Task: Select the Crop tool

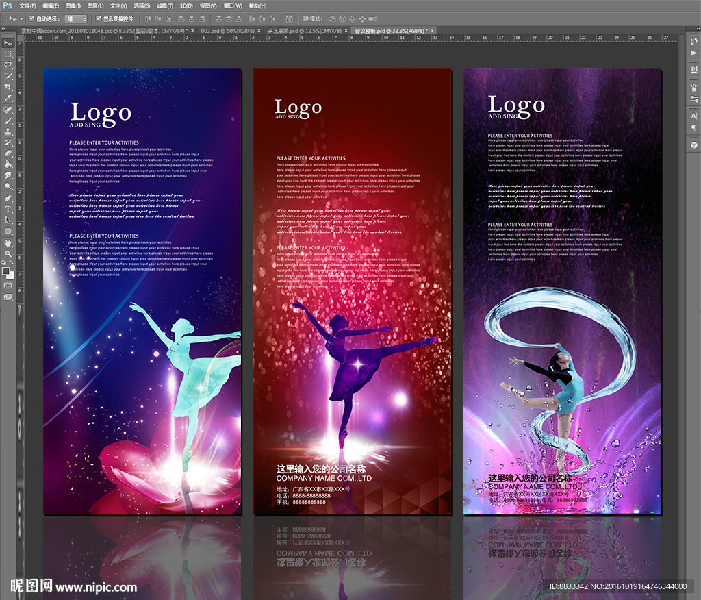Action: tap(8, 87)
